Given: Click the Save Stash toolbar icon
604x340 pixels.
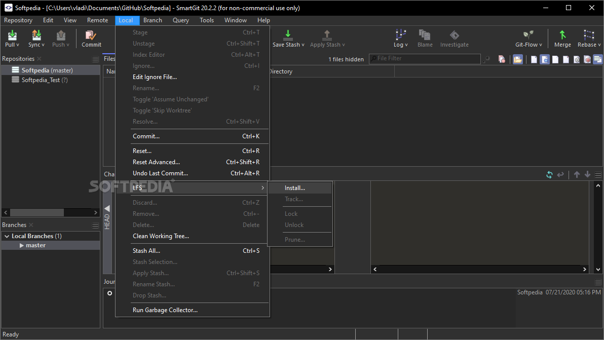Looking at the screenshot, I should pos(288,35).
